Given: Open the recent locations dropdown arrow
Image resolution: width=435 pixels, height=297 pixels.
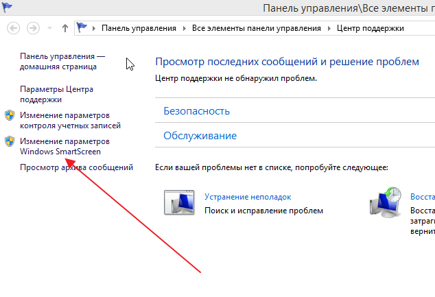Looking at the screenshot, I should [x=49, y=28].
